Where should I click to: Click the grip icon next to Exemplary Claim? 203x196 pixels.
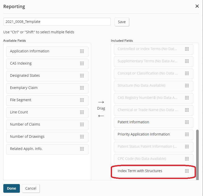click(82, 88)
